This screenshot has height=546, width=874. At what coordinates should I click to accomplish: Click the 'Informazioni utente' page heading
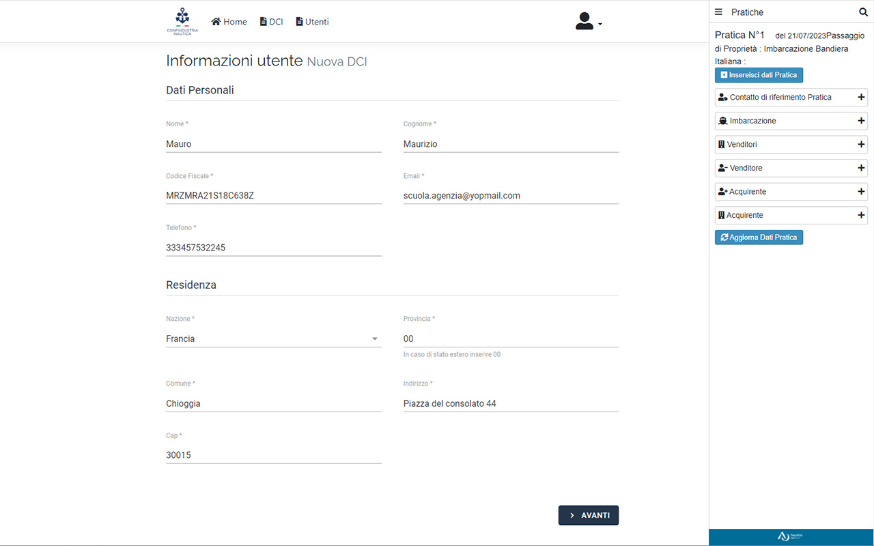(234, 61)
